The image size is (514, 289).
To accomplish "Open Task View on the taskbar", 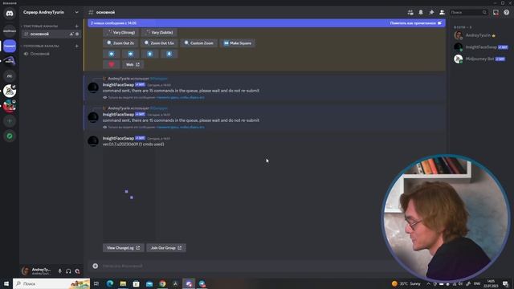I will coord(96,283).
